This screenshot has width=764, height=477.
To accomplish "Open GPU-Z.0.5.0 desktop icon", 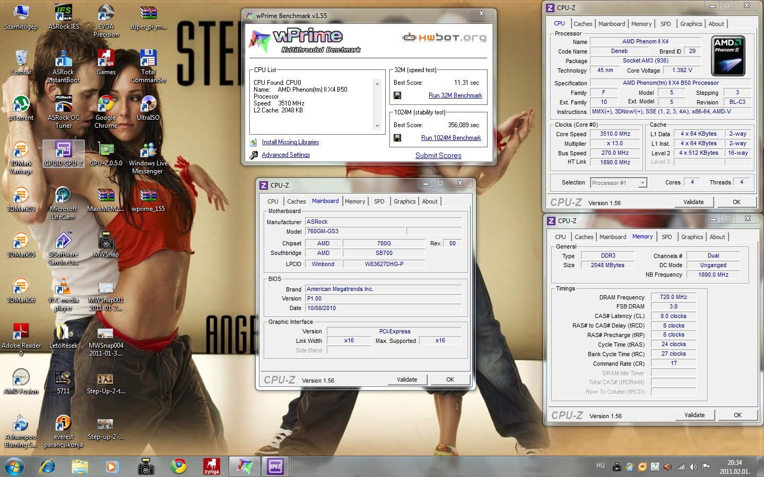I will point(106,154).
